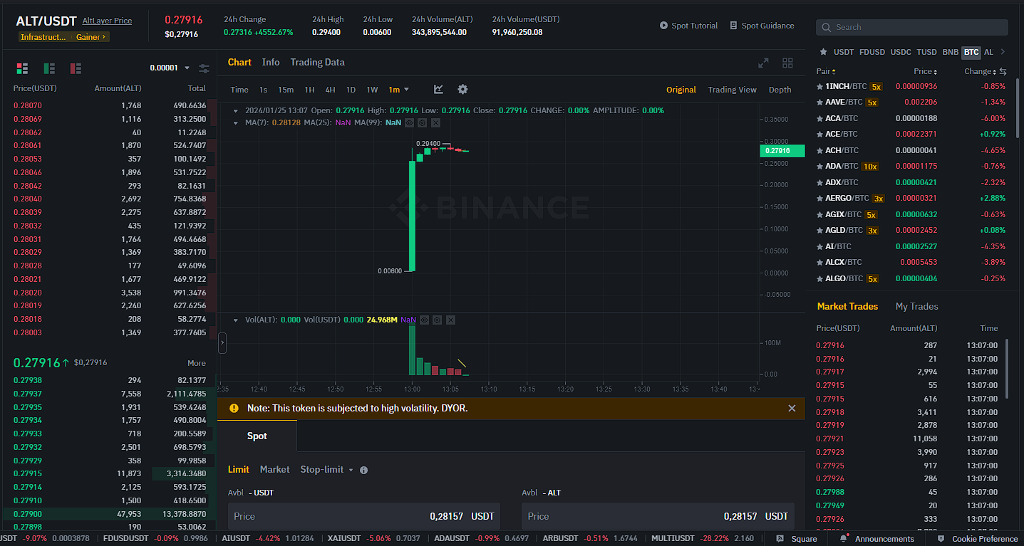Click the Stop-limit info icon
The width and height of the screenshot is (1024, 546).
(364, 470)
